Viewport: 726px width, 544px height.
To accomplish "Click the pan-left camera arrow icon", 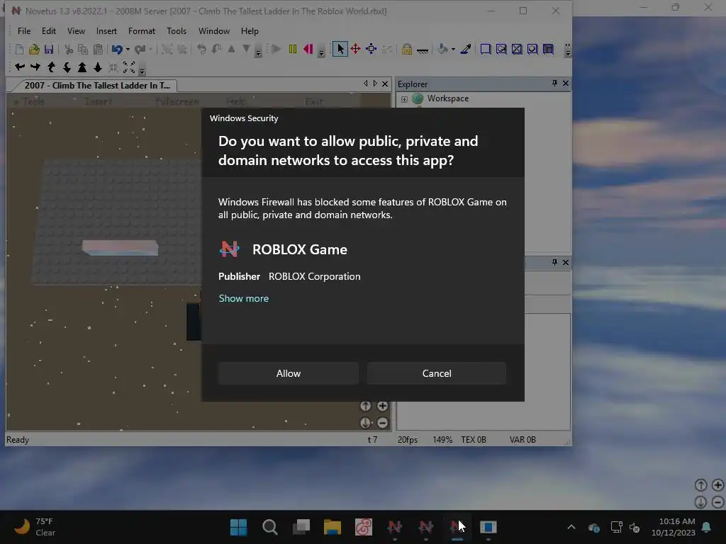I will pyautogui.click(x=19, y=67).
